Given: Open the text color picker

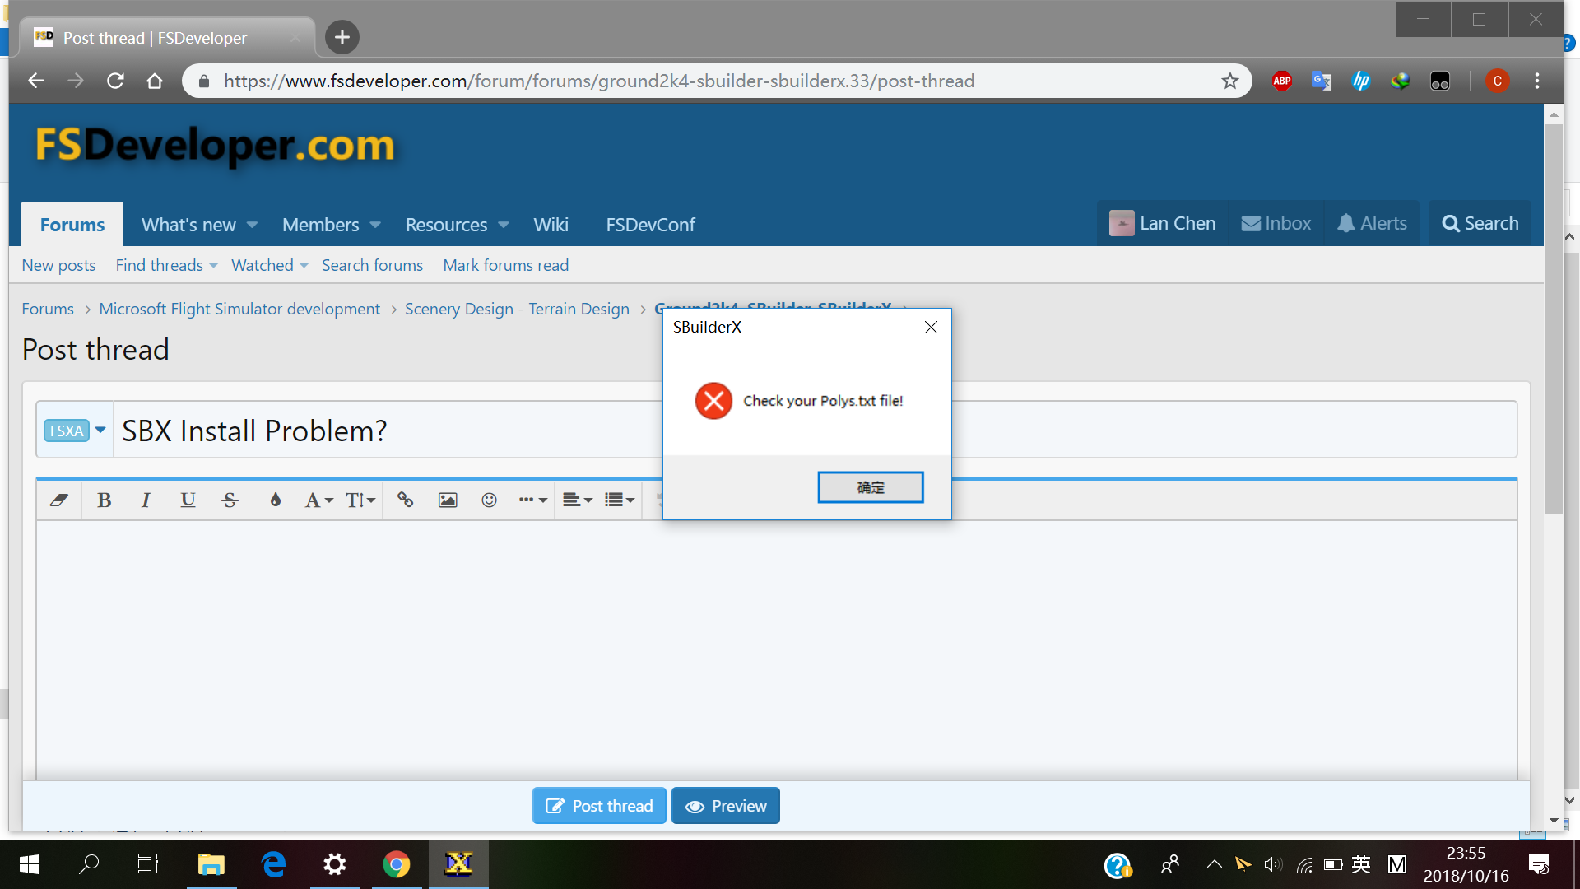Looking at the screenshot, I should pyautogui.click(x=276, y=500).
